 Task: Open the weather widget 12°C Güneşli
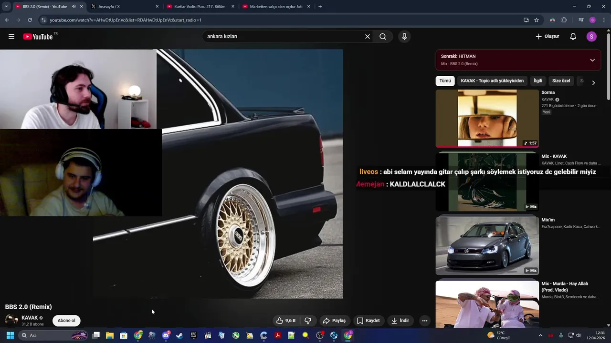(498, 335)
